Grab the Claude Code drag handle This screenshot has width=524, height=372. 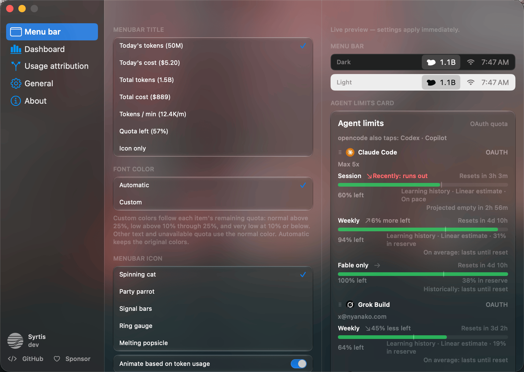[x=340, y=152]
